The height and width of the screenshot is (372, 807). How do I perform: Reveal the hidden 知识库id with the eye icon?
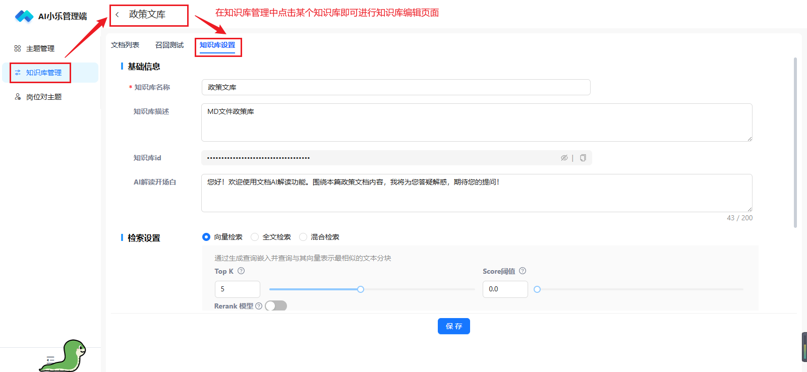tap(564, 158)
